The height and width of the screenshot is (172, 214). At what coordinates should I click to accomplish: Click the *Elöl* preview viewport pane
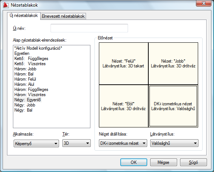[x=124, y=106]
